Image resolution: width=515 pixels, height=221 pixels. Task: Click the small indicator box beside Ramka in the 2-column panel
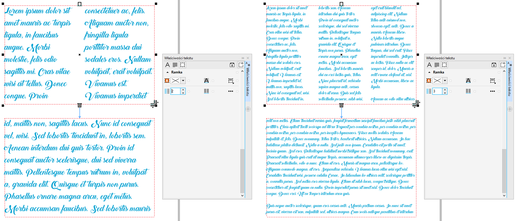click(237, 72)
